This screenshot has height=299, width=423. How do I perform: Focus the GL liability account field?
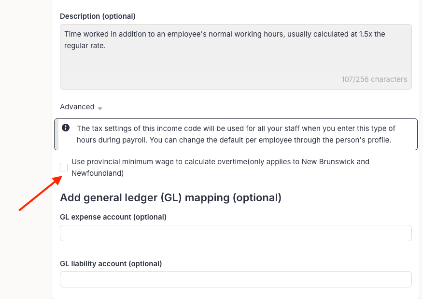click(x=236, y=279)
